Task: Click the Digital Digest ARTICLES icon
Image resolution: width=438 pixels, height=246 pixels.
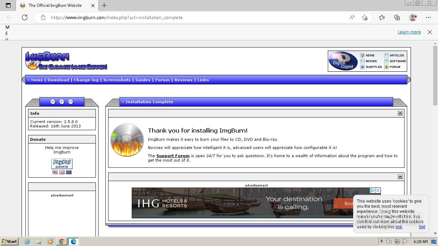Action: click(x=386, y=55)
